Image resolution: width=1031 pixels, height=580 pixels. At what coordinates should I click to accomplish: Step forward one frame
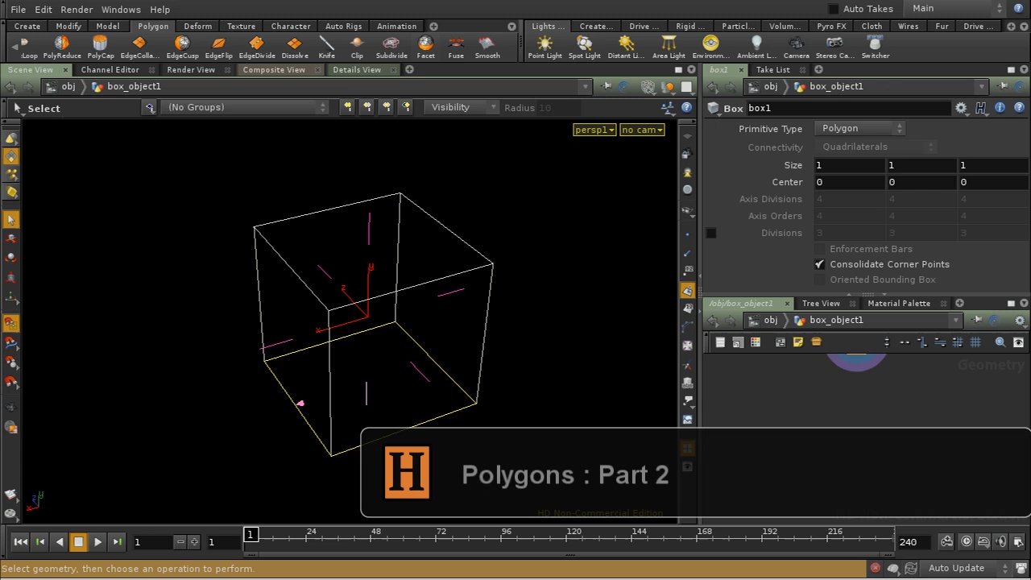point(117,542)
